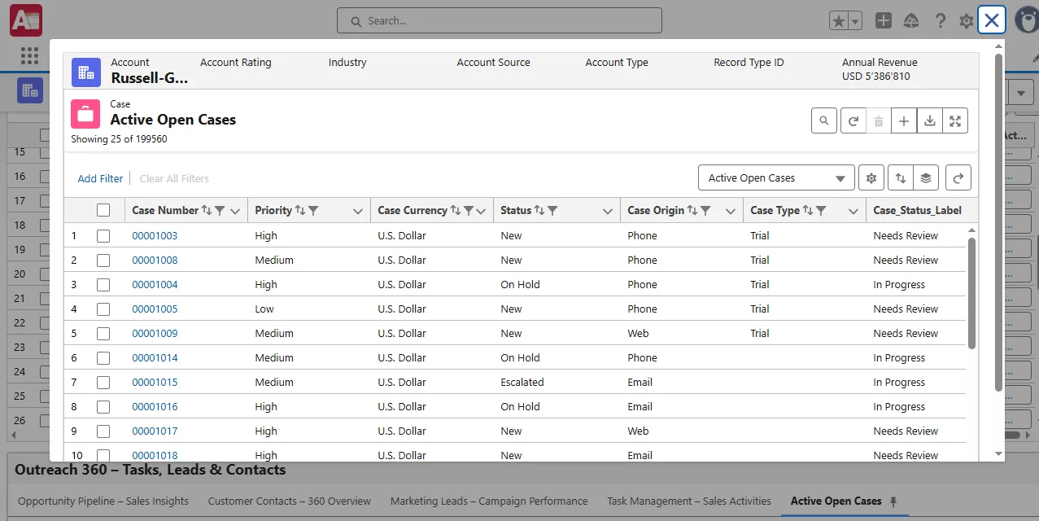This screenshot has width=1039, height=521.
Task: Switch to Opportunity Pipeline – Sales Insights tab
Action: [x=103, y=501]
